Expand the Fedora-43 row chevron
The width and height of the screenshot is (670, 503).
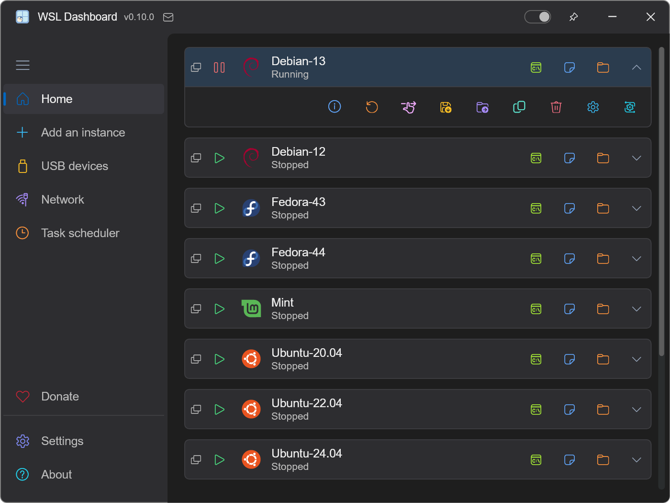636,208
